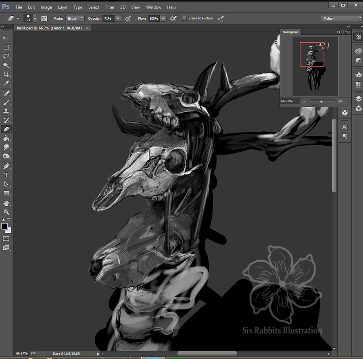The image size is (363, 359).
Task: Activate the Crop tool
Action: (6, 75)
